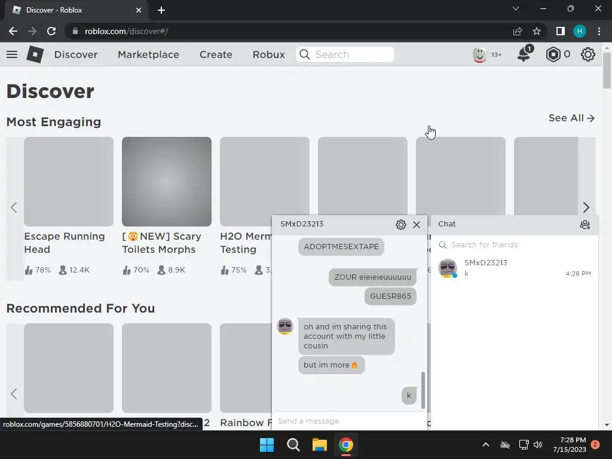612x459 pixels.
Task: Open the Windows Start menu
Action: point(267,445)
